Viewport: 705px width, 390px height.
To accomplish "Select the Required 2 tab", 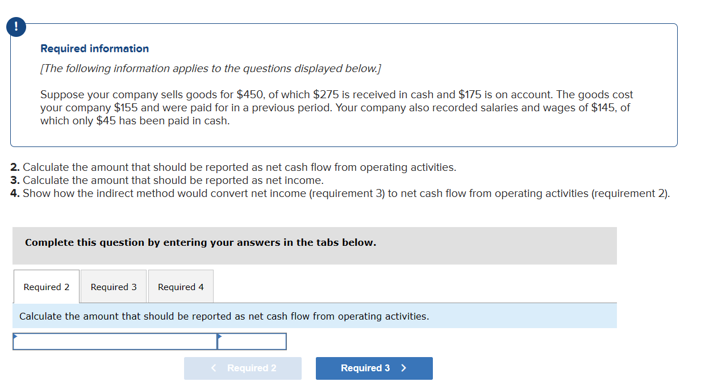I will click(x=46, y=287).
